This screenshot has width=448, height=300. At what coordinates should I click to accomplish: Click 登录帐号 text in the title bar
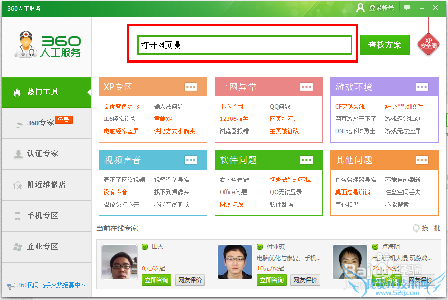(382, 8)
